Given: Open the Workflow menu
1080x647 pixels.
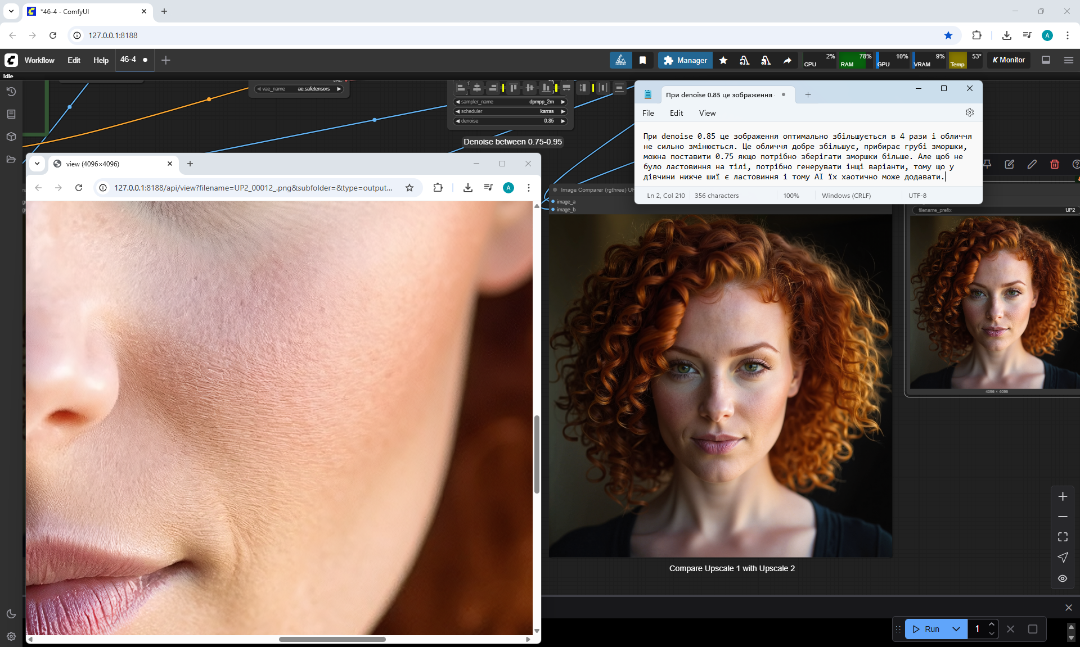Looking at the screenshot, I should (39, 60).
